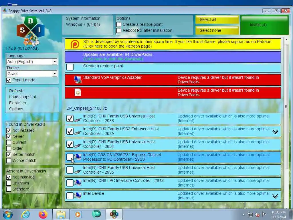Check the Standard filter
The image size is (293, 220).
tap(9, 189)
